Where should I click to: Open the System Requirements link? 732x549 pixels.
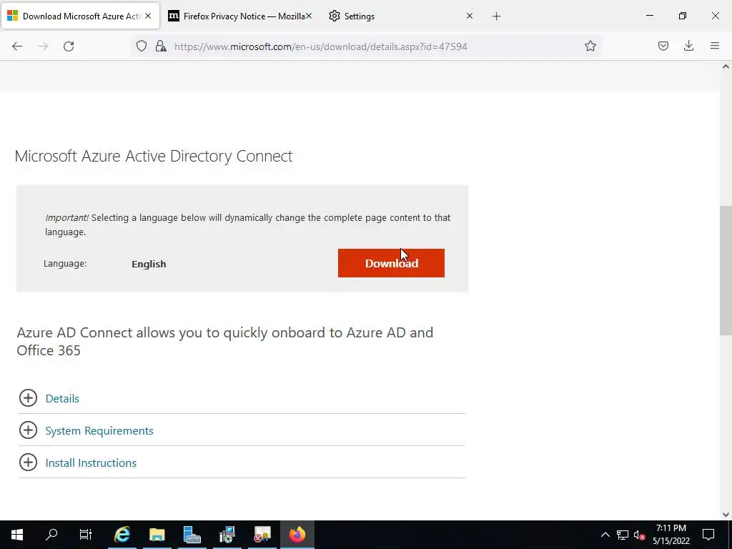(x=99, y=430)
